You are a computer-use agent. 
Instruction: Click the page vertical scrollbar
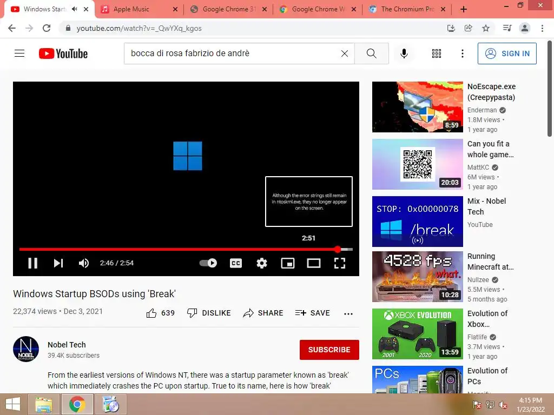(x=550, y=89)
